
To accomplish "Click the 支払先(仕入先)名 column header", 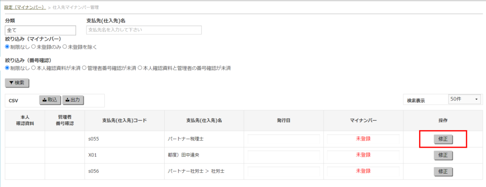I will point(204,121).
